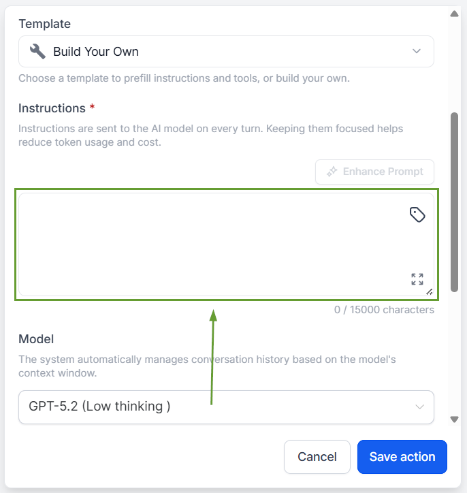
Task: Click the Template field label
Action: coord(44,24)
